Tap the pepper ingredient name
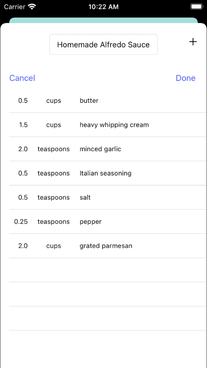The width and height of the screenshot is (207, 368). click(90, 222)
